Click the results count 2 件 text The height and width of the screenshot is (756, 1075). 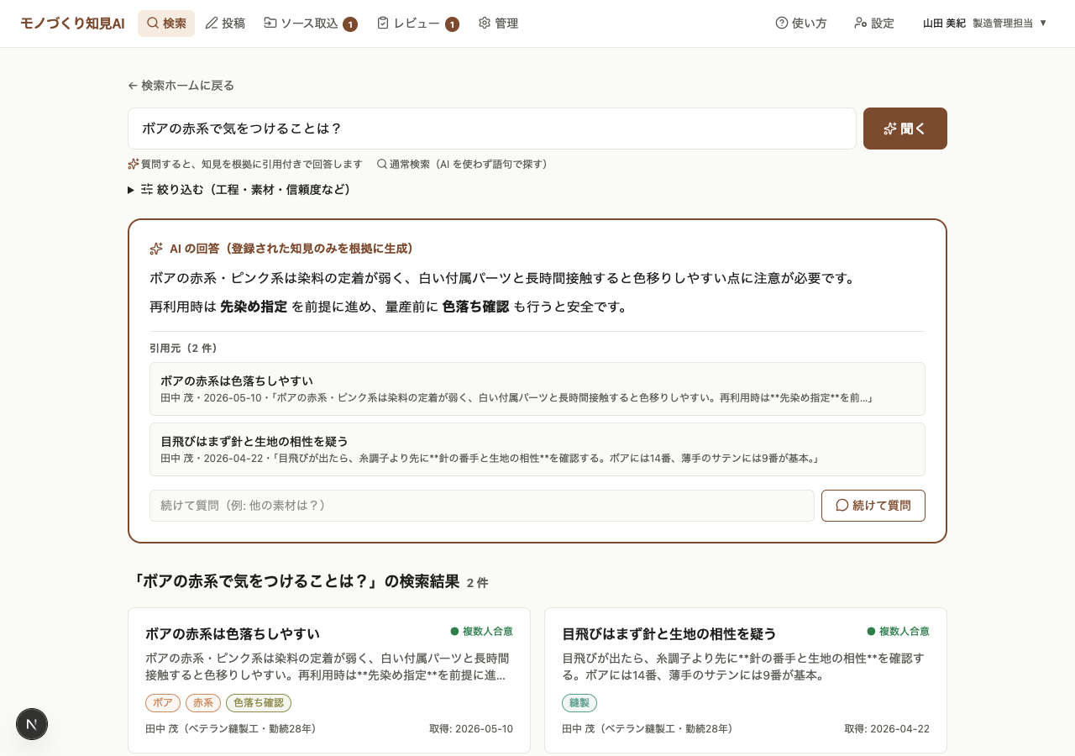click(477, 583)
